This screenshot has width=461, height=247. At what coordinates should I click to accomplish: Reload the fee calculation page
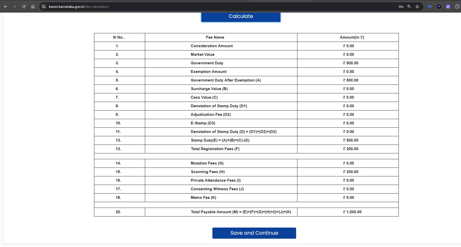click(x=24, y=7)
